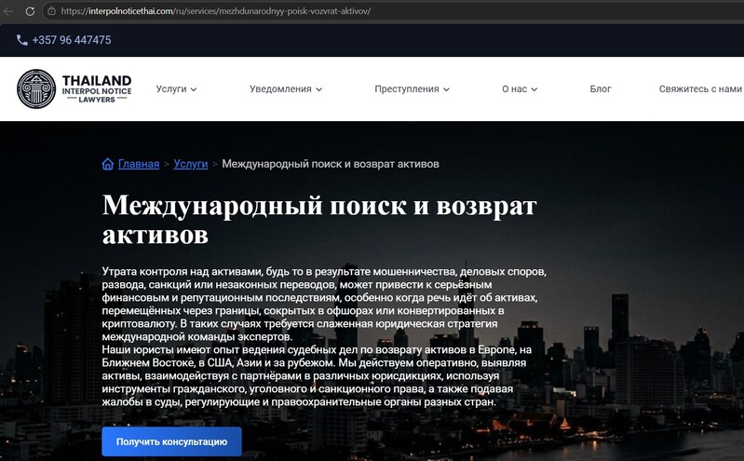Expand the chevron next to Уведомления

pyautogui.click(x=319, y=89)
